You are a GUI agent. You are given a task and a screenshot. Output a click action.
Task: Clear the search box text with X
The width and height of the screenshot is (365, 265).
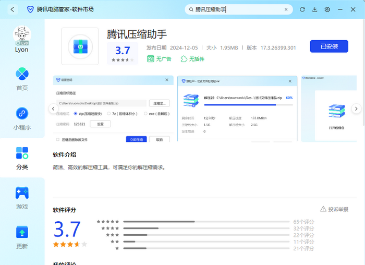[x=286, y=9]
